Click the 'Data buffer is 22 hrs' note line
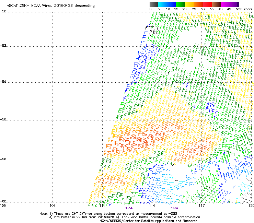The height and width of the screenshot is (223, 254). click(x=124, y=217)
